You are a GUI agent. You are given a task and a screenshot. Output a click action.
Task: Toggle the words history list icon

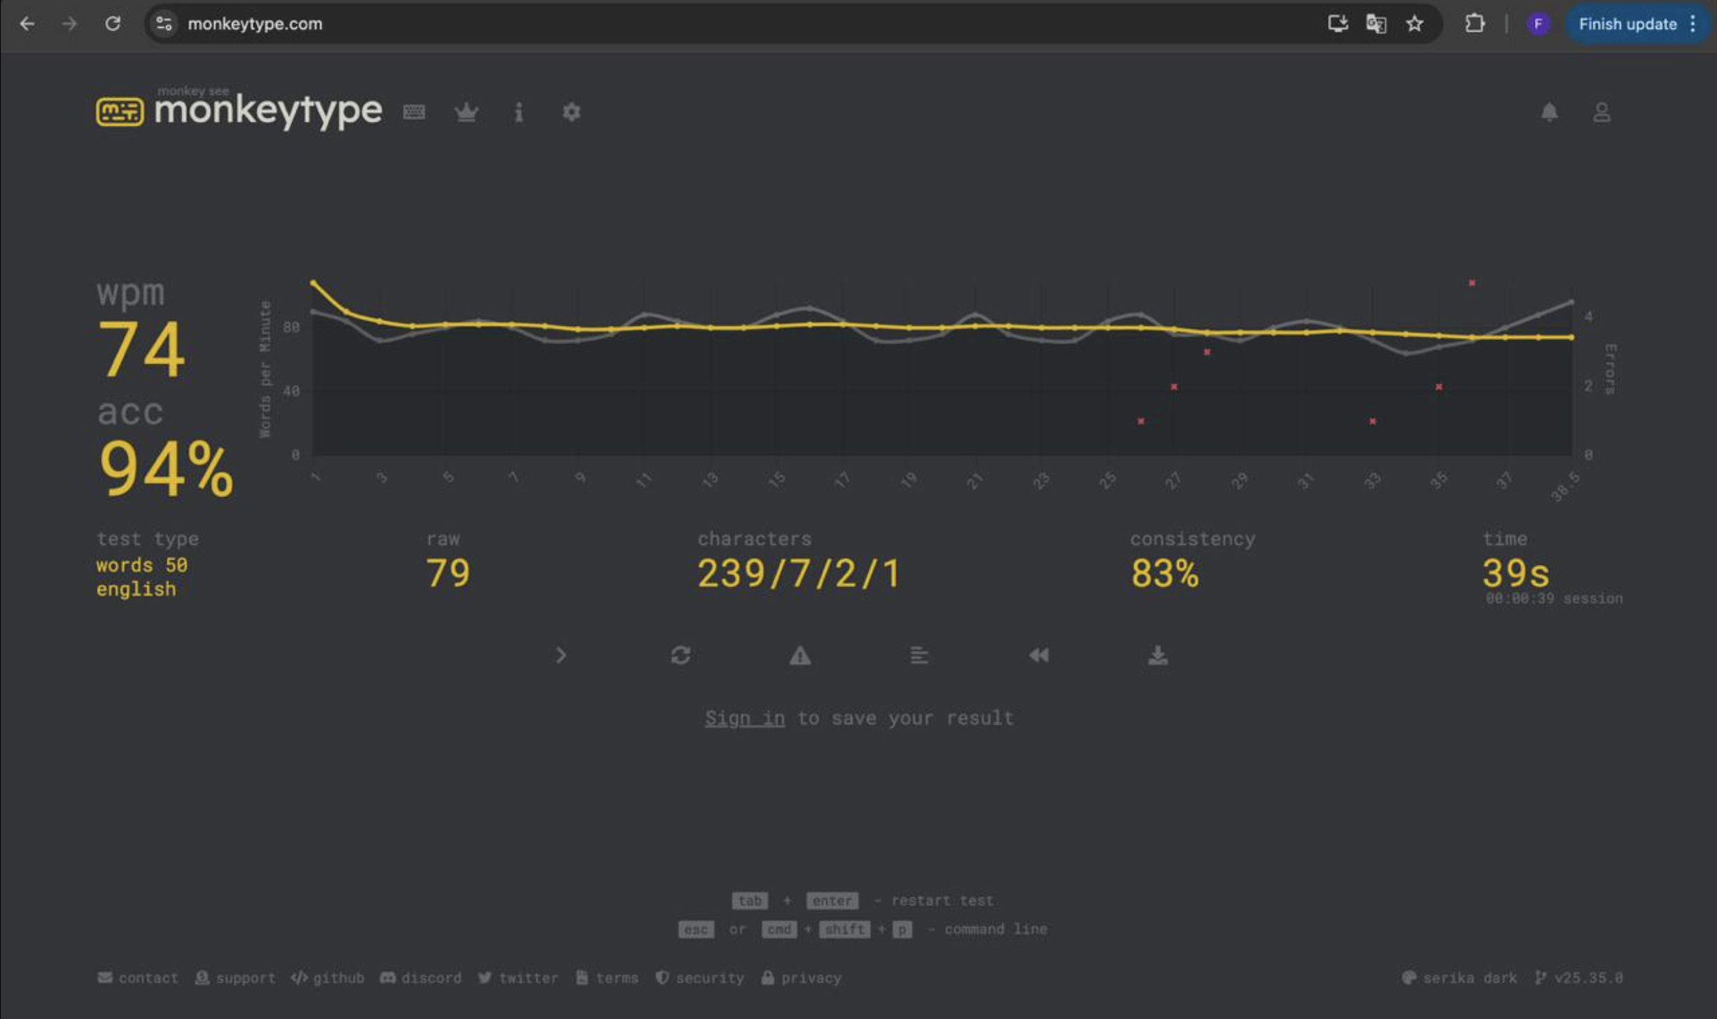tap(919, 655)
